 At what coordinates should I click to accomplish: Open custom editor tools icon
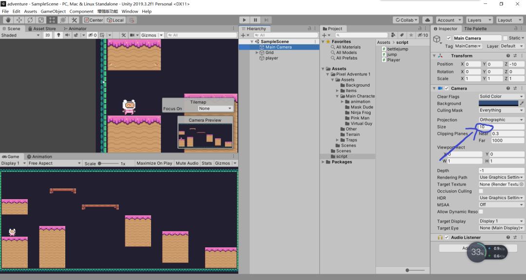pos(74,20)
